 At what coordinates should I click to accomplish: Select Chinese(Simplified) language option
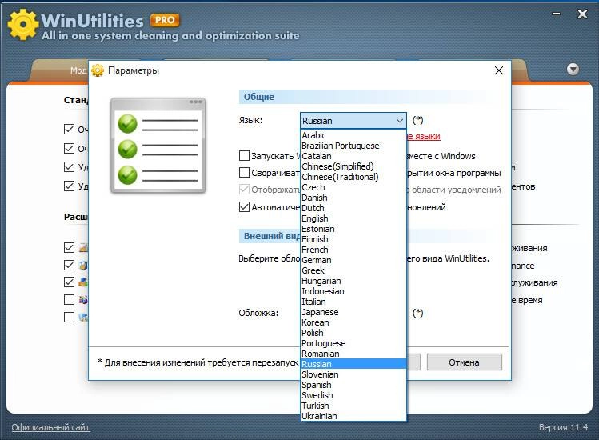pos(353,166)
